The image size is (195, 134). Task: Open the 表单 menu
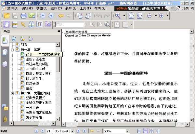point(71,8)
